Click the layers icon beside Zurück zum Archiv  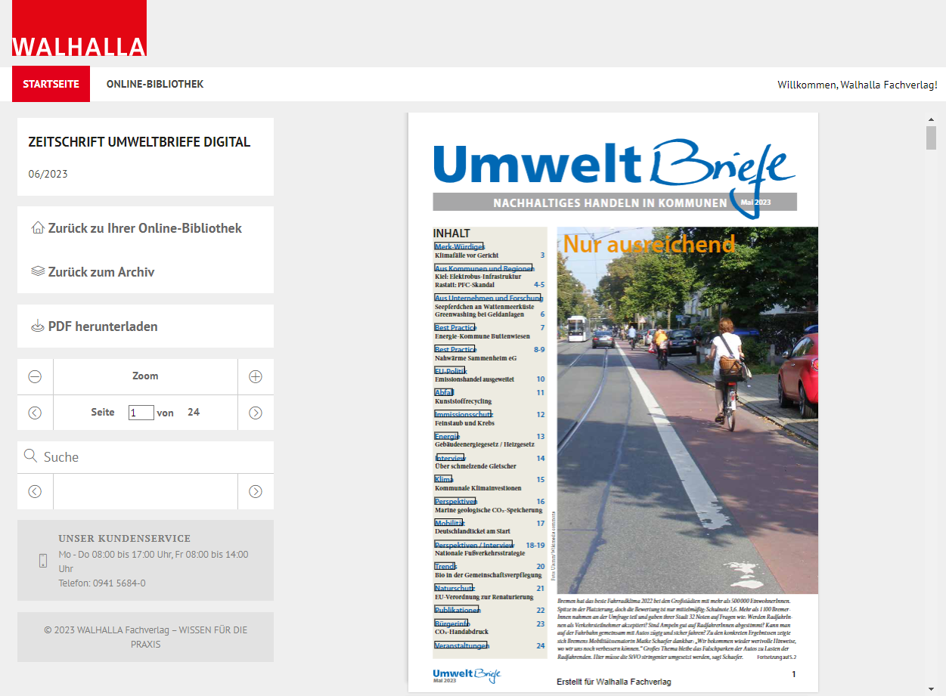pos(38,271)
